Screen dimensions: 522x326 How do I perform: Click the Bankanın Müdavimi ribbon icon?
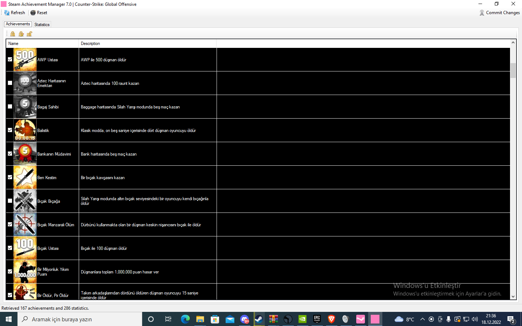pos(25,154)
